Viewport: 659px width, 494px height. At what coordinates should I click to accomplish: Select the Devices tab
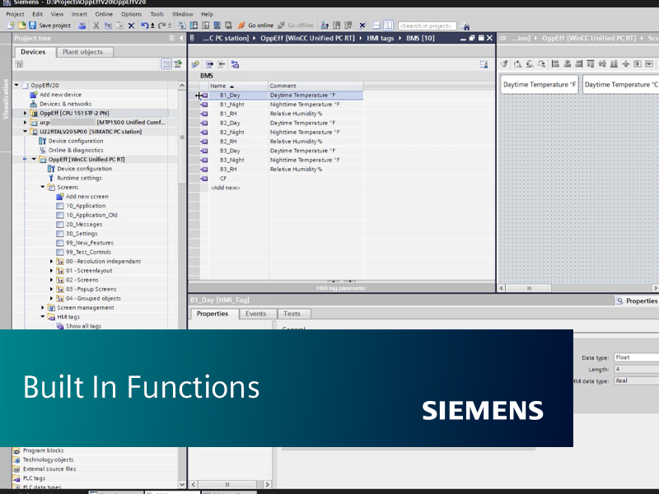pos(33,52)
